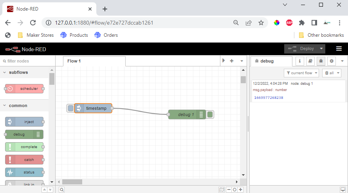Pick the complete node in palette
The width and height of the screenshot is (348, 193).
tap(24, 147)
